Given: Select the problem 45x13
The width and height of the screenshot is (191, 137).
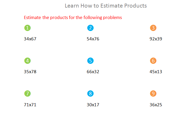Looking at the screenshot, I should [156, 72].
